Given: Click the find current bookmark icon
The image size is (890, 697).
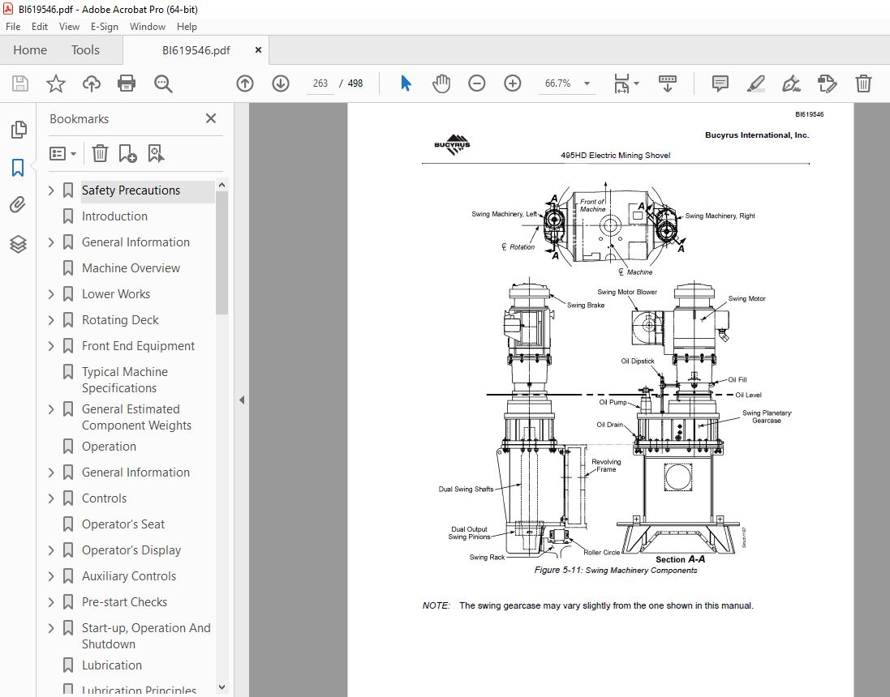Looking at the screenshot, I should click(156, 153).
